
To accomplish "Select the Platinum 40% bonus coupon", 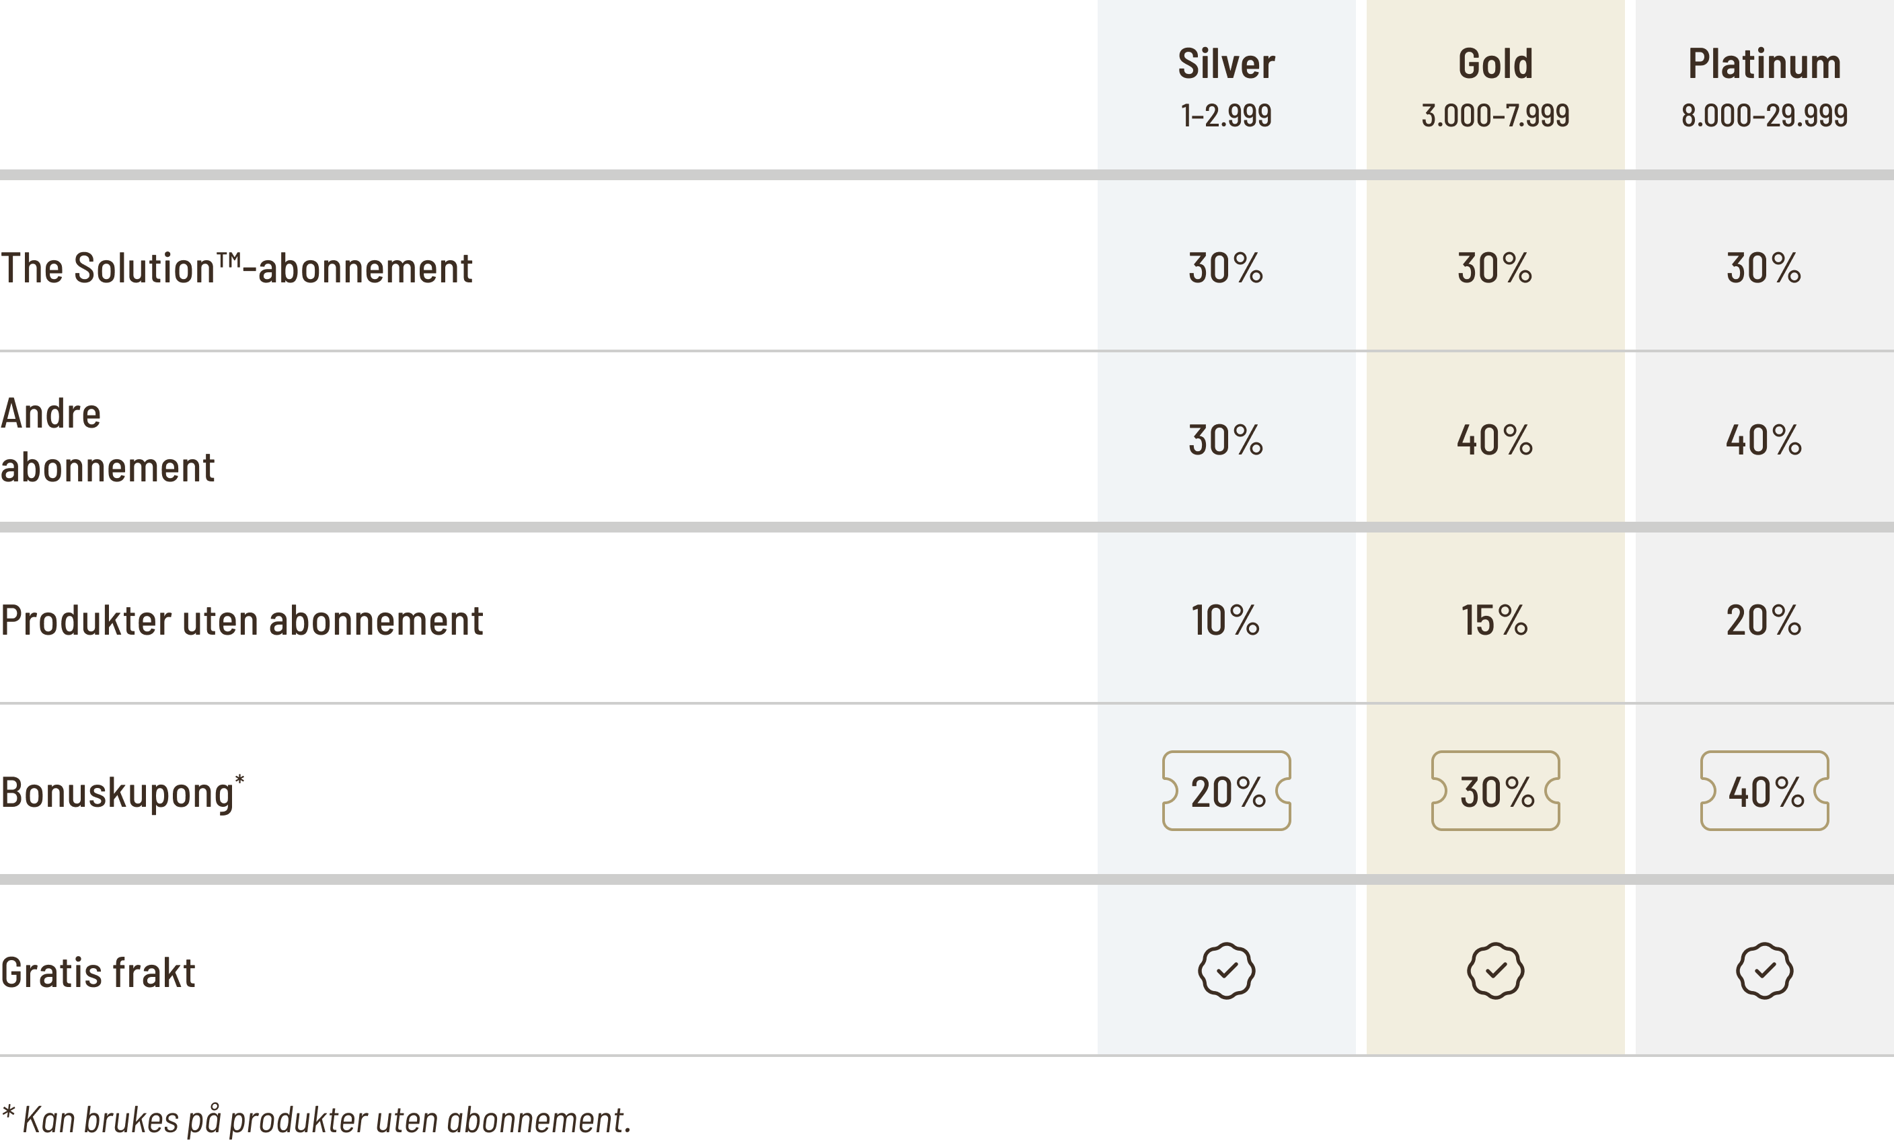I will pos(1764,791).
